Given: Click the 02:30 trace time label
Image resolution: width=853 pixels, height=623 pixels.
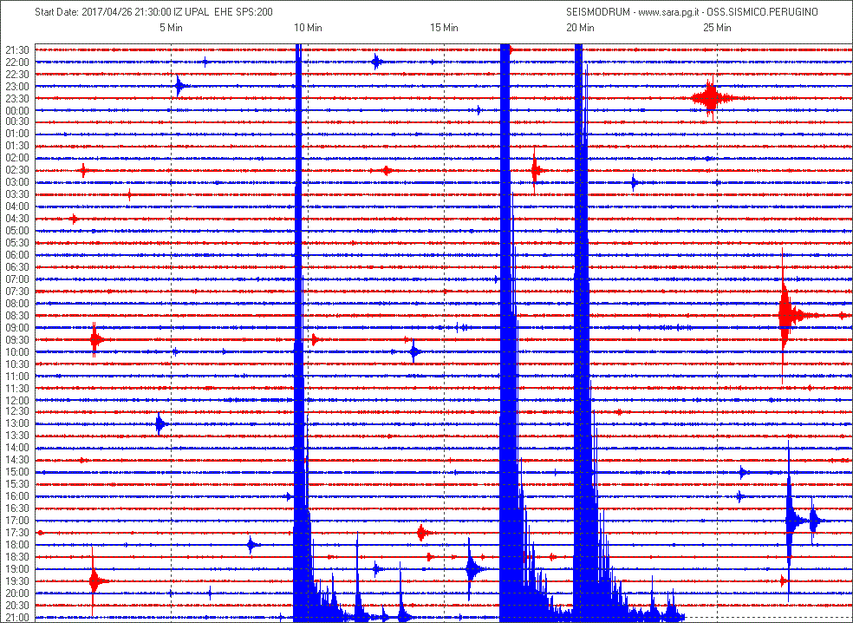Looking at the screenshot, I should point(16,170).
